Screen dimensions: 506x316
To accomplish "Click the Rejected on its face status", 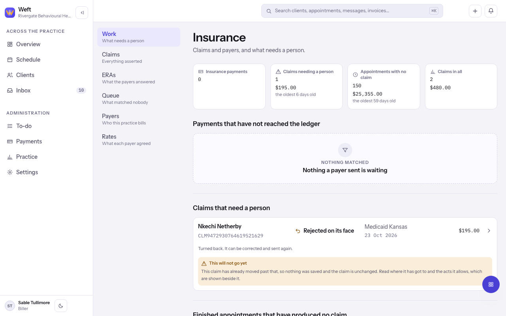I will coord(325,231).
